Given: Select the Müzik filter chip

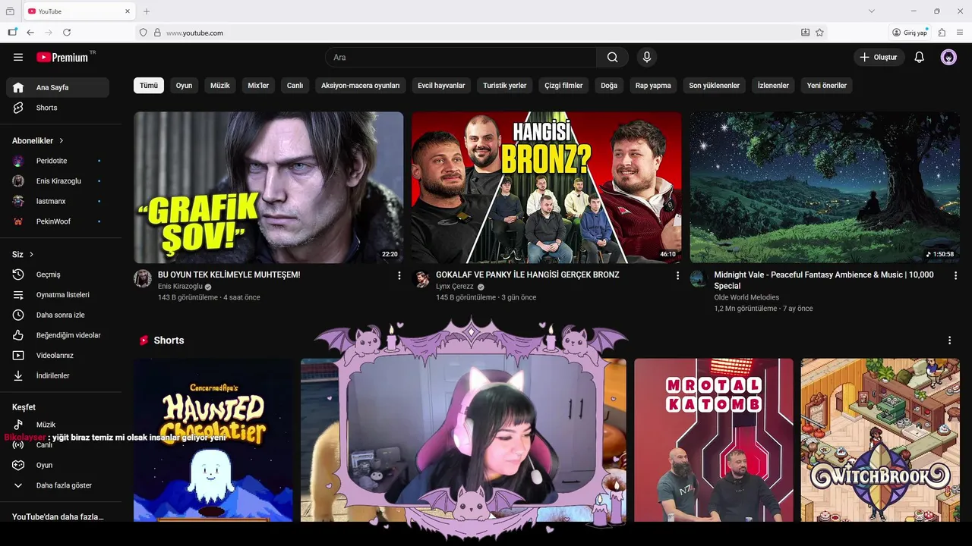Looking at the screenshot, I should click(x=220, y=86).
